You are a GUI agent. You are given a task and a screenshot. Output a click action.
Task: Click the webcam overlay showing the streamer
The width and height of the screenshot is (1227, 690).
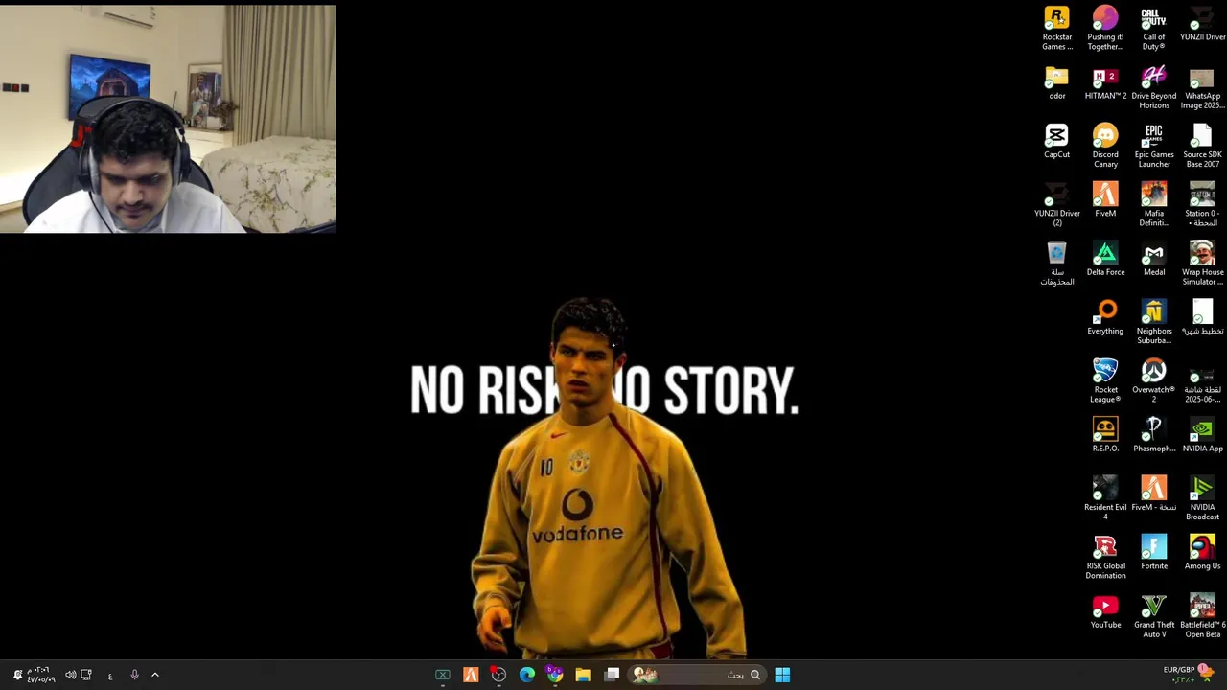[169, 119]
